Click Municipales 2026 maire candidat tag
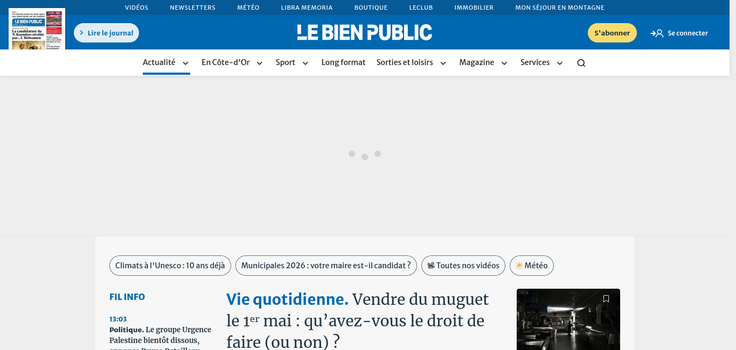 click(326, 266)
